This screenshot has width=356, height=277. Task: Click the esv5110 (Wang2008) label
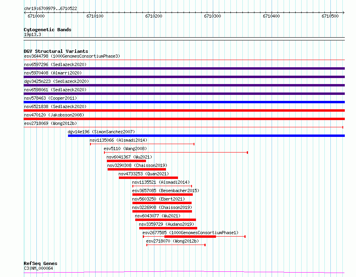click(125, 149)
